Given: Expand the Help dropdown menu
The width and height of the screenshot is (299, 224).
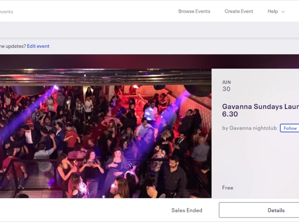Looking at the screenshot, I should pyautogui.click(x=276, y=11).
